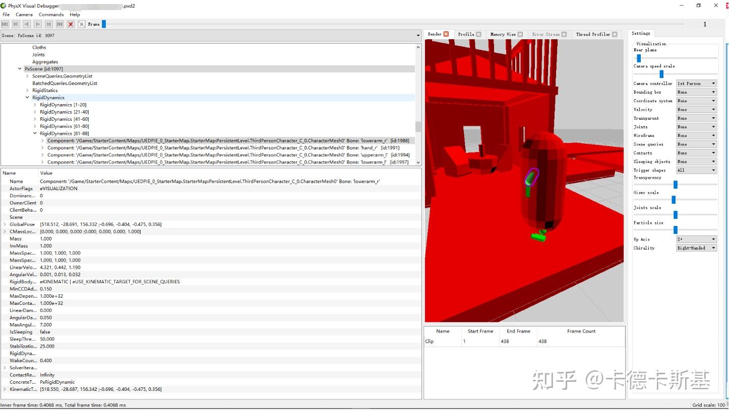Viewport: 729px width, 410px height.
Task: Jump to the last frame button
Action: click(59, 24)
